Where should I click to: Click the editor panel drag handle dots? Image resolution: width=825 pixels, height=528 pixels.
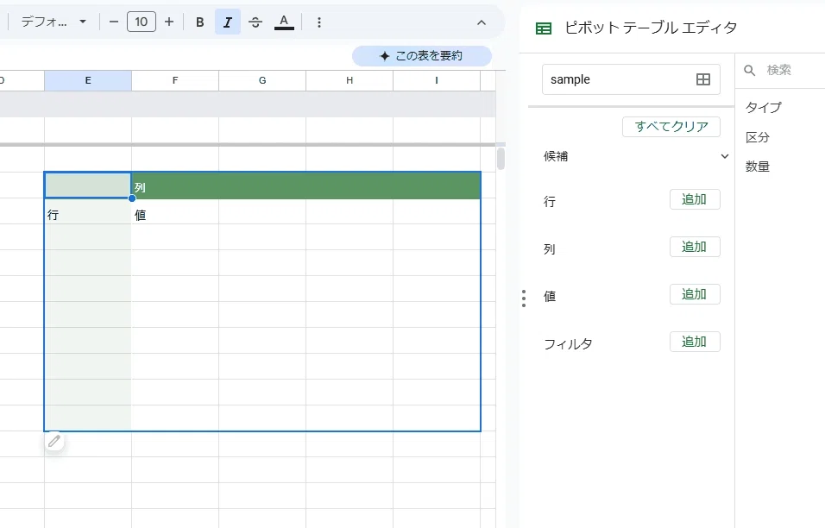pyautogui.click(x=524, y=299)
